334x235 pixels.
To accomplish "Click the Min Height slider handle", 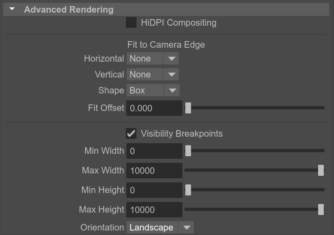I will 188,190.
